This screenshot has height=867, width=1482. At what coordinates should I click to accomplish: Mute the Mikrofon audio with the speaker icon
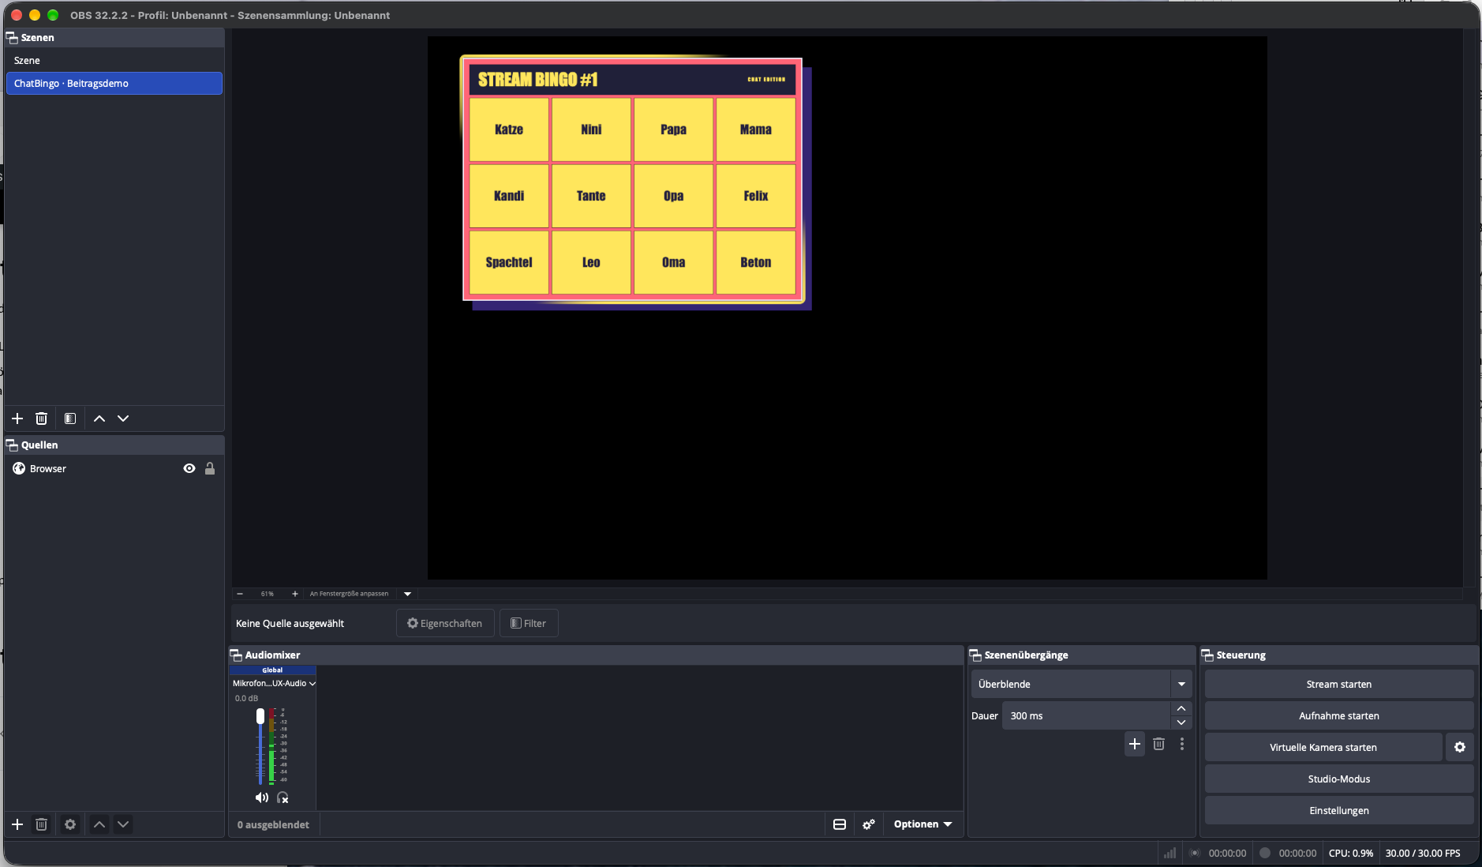coord(262,798)
